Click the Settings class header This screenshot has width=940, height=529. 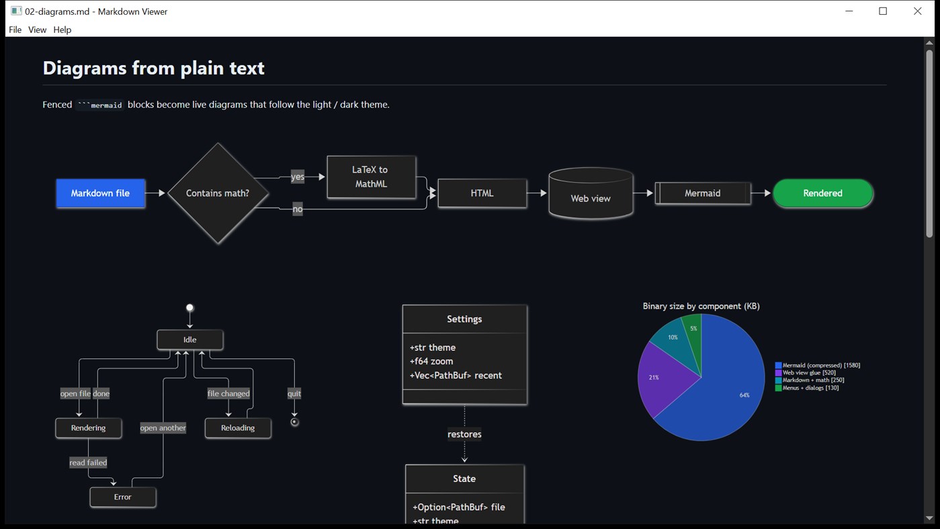464,319
